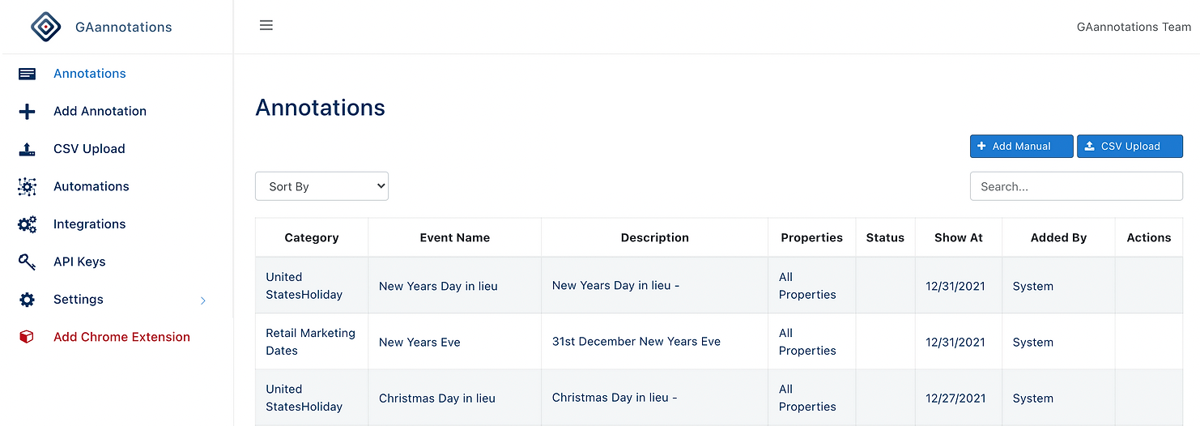Open the GAannotations Team account menu

coord(1134,27)
